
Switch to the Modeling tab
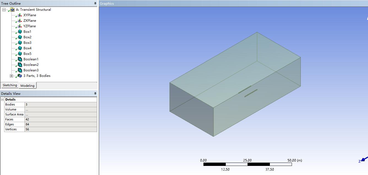[x=28, y=86]
